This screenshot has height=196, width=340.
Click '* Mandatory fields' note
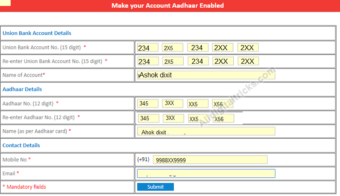coord(24,187)
